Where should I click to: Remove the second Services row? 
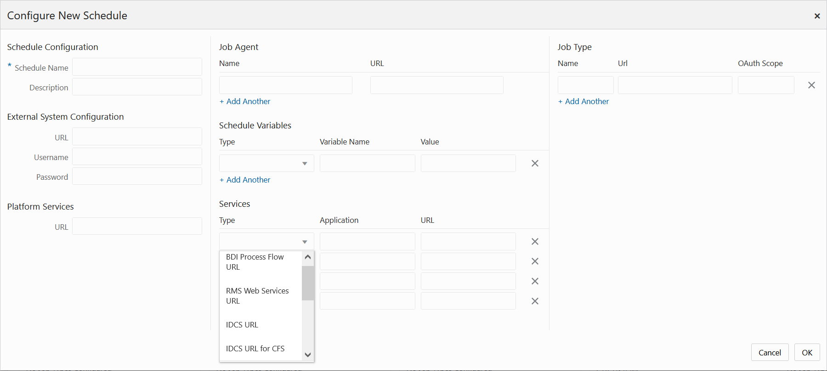click(535, 261)
